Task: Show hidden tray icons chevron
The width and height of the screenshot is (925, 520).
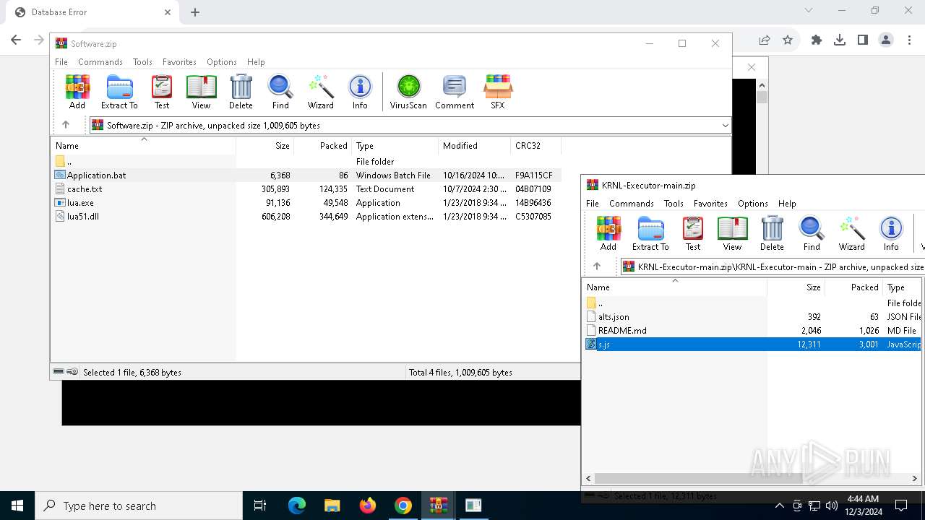Action: pos(779,506)
